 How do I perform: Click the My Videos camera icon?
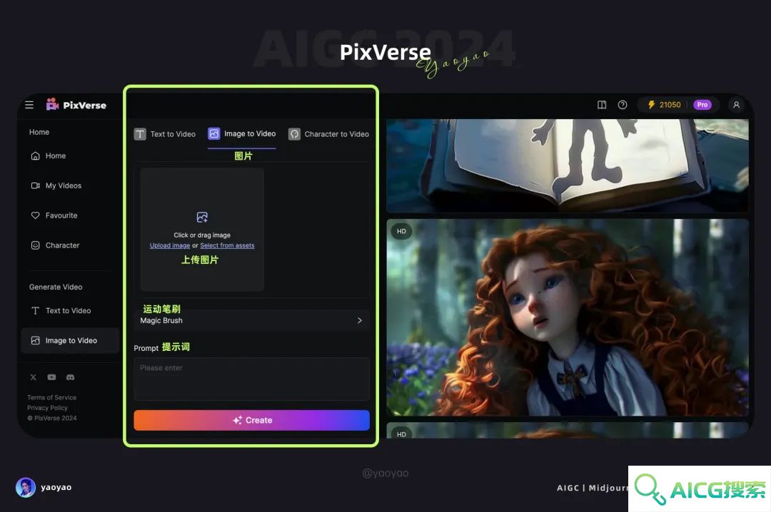coord(36,185)
